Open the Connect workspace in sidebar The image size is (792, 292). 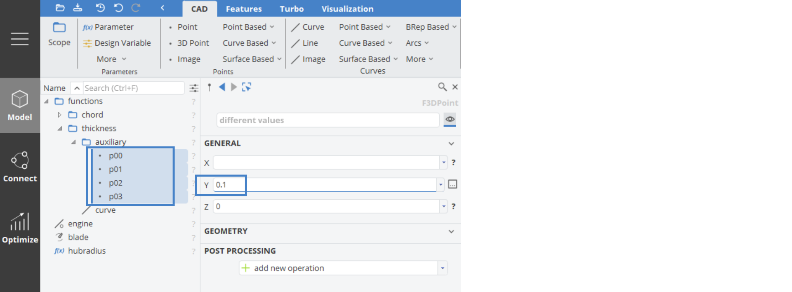point(20,167)
